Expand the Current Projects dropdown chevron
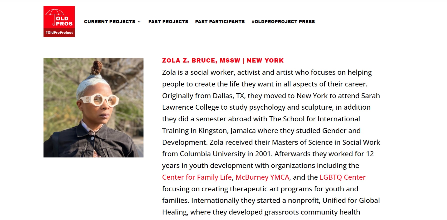 click(x=139, y=22)
